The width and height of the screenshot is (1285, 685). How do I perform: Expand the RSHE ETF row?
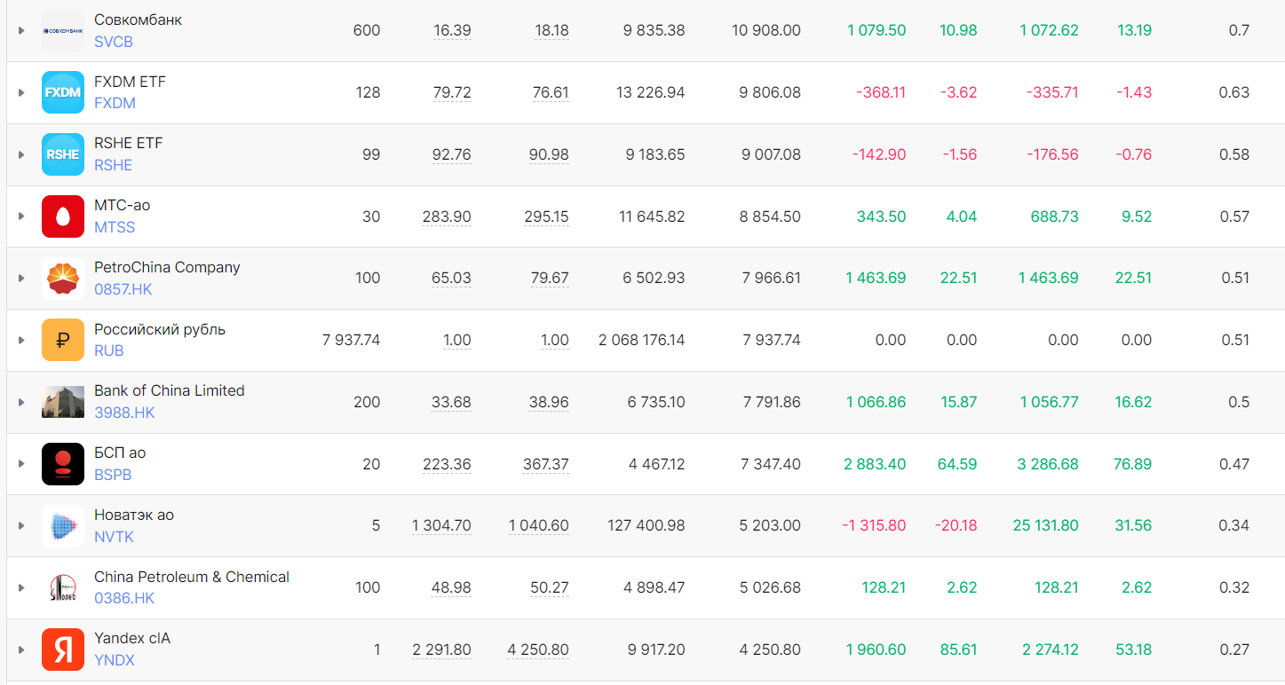pos(21,154)
